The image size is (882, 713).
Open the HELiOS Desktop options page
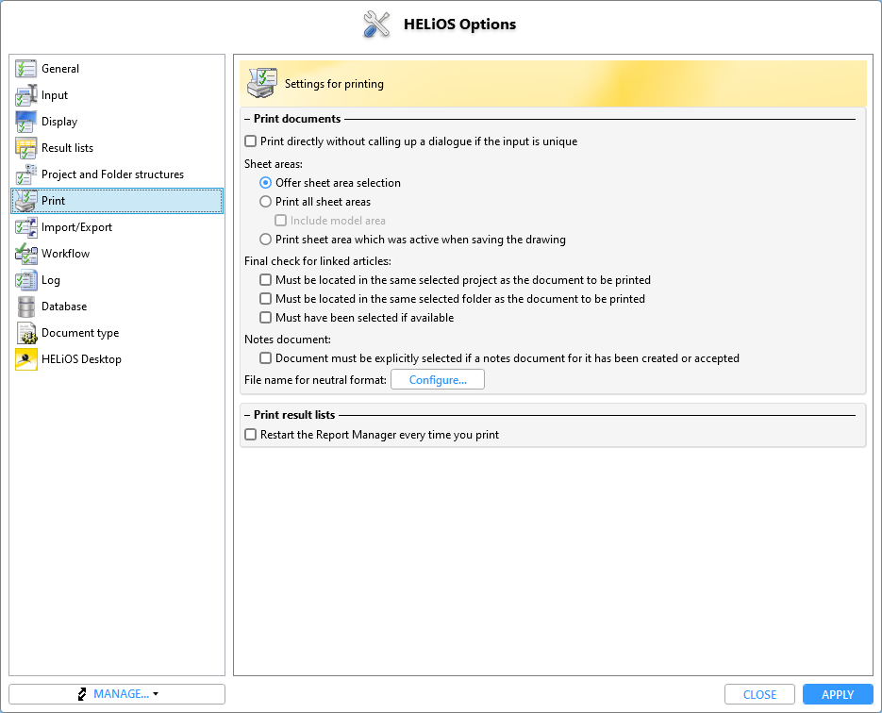click(117, 359)
